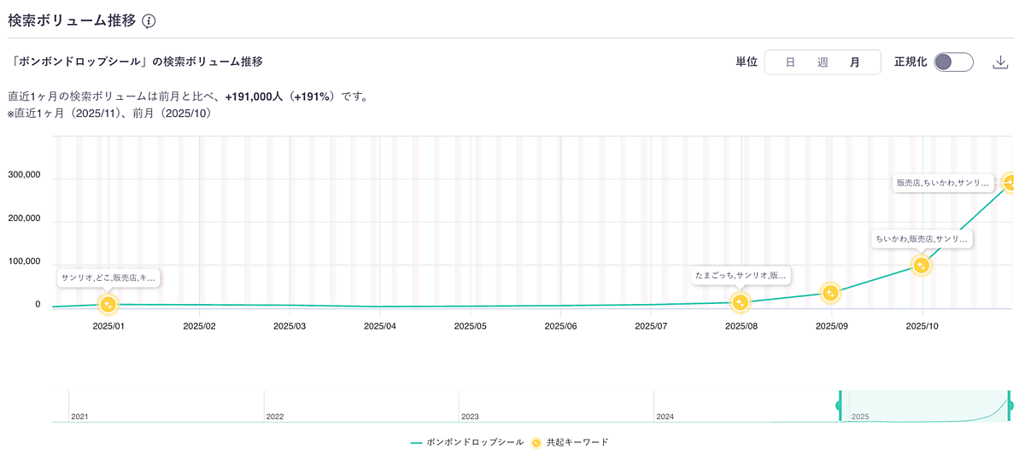Click the 2025/08 co-occurring keyword marker
The height and width of the screenshot is (467, 1025).
pyautogui.click(x=741, y=302)
